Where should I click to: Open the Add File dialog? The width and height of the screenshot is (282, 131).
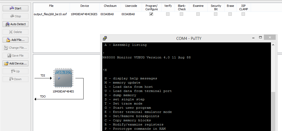16,40
